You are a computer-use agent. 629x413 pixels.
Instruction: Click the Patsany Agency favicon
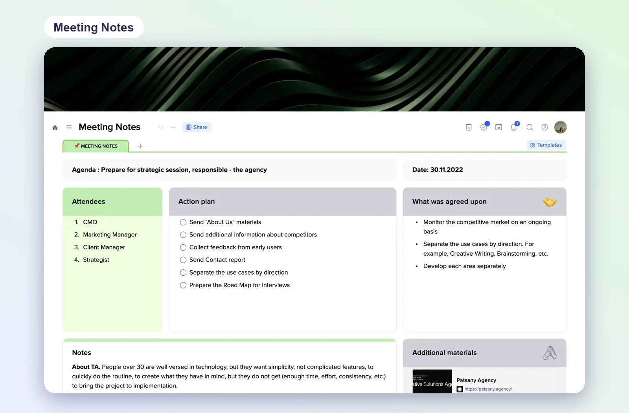(x=460, y=389)
